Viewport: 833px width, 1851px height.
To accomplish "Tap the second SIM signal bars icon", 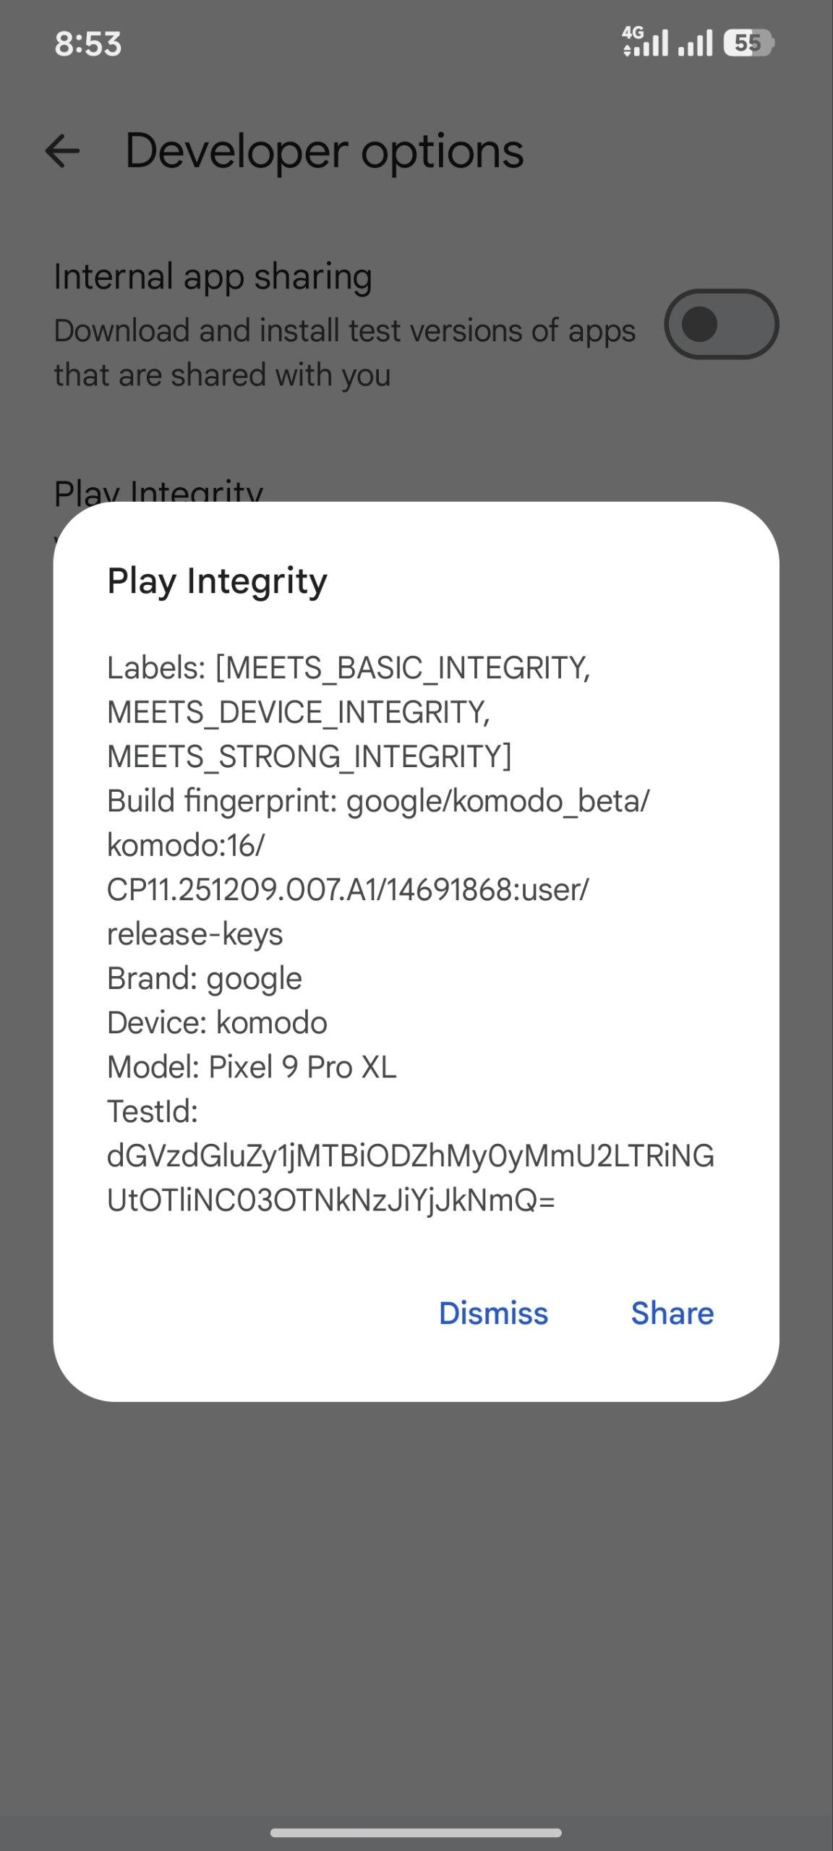I will 695,43.
